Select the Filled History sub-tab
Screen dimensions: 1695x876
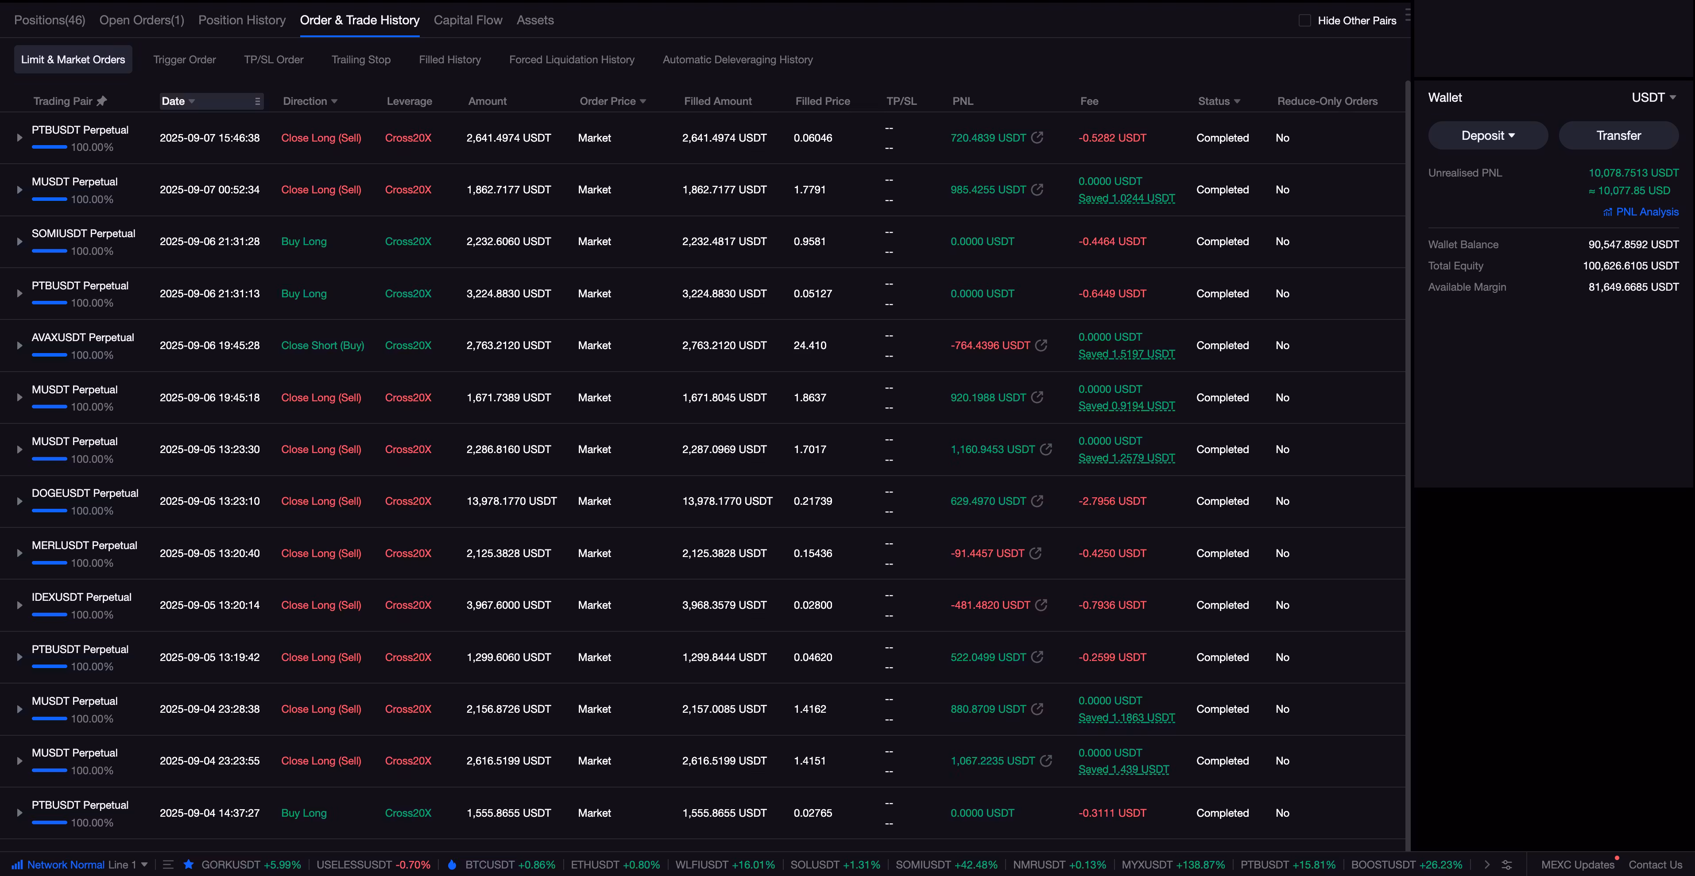tap(449, 60)
